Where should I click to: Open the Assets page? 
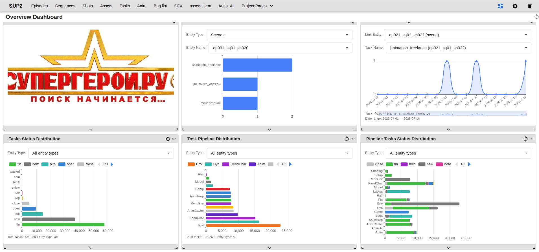[x=106, y=6]
